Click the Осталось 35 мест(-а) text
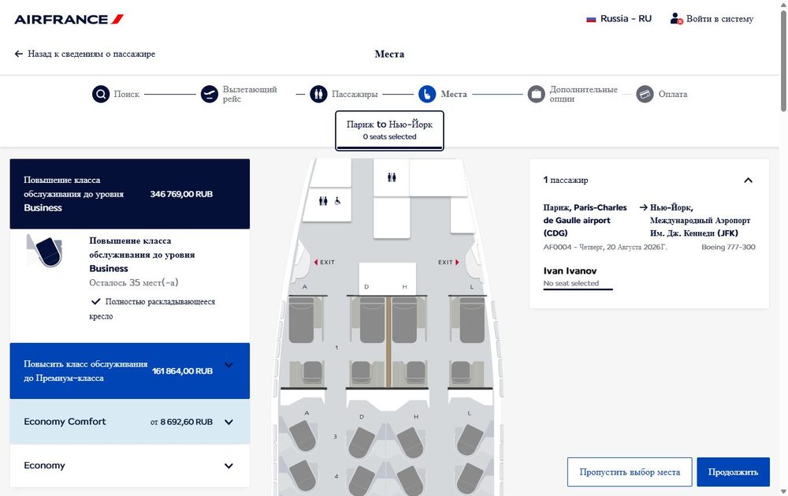788x496 pixels. [134, 283]
